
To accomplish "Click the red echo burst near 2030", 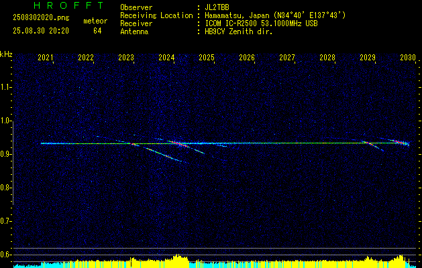I will click(x=401, y=142).
